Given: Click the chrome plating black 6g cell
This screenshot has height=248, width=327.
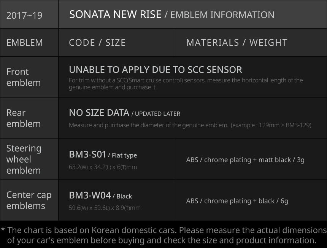Looking at the screenshot, I should [x=237, y=201].
